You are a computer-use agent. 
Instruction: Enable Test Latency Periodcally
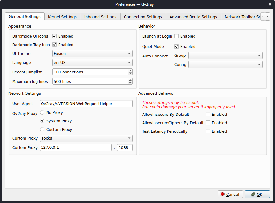coord(208,131)
